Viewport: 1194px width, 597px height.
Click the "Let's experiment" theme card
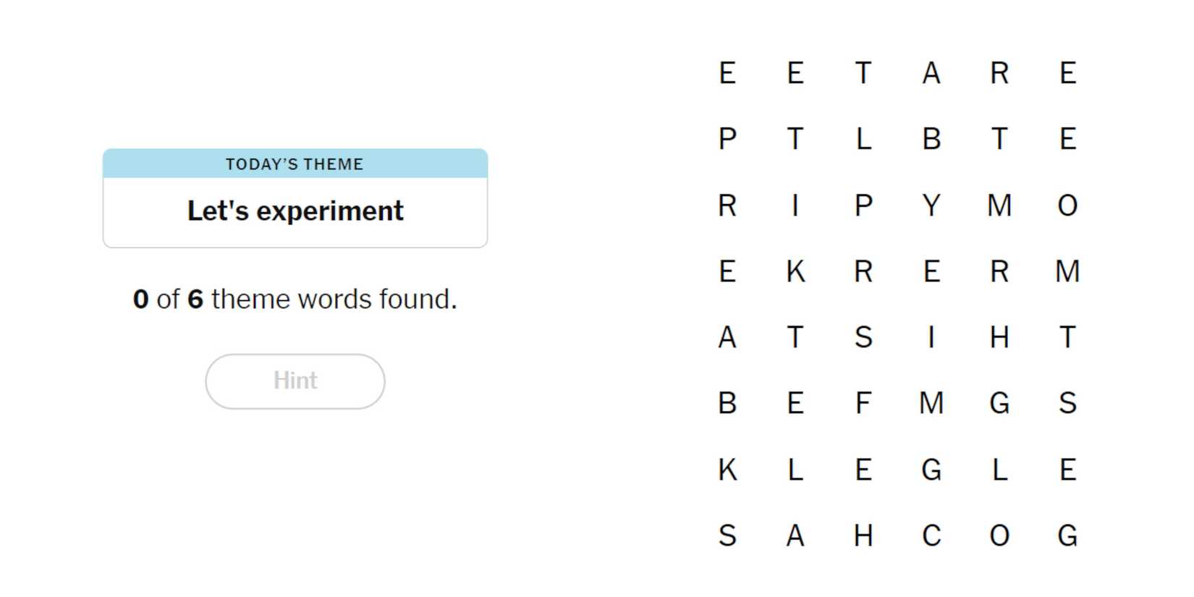click(295, 211)
